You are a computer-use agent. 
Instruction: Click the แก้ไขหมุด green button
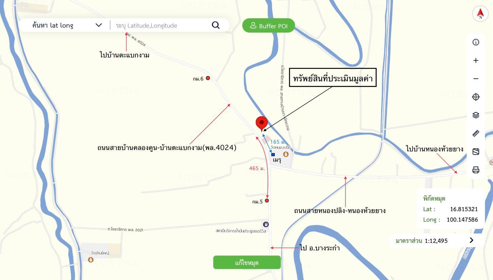247,263
